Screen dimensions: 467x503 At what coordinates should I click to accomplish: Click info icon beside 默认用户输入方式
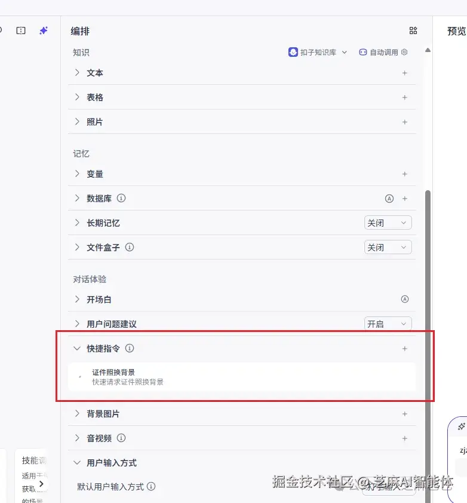[151, 486]
